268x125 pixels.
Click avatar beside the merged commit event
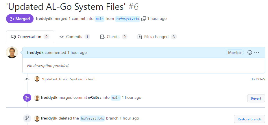[x=37, y=98]
